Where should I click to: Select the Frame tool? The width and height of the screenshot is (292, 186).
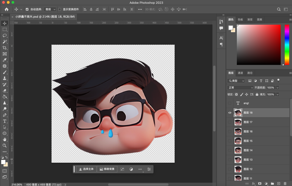click(x=5, y=54)
